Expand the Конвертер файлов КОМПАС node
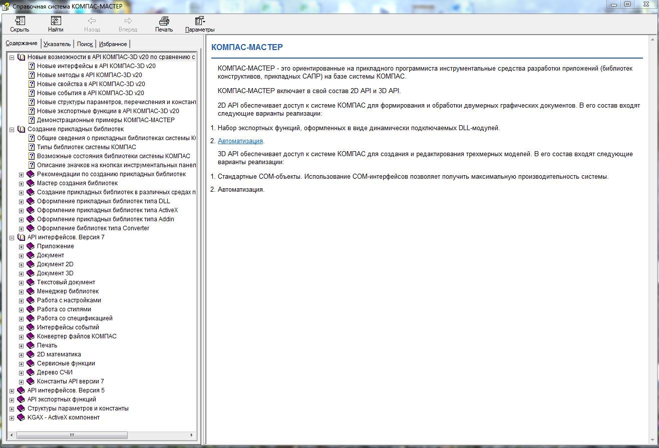Viewport: 659px width, 448px height. 22,337
